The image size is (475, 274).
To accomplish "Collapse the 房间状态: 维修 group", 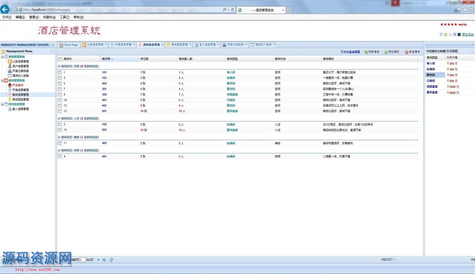I will (x=59, y=137).
